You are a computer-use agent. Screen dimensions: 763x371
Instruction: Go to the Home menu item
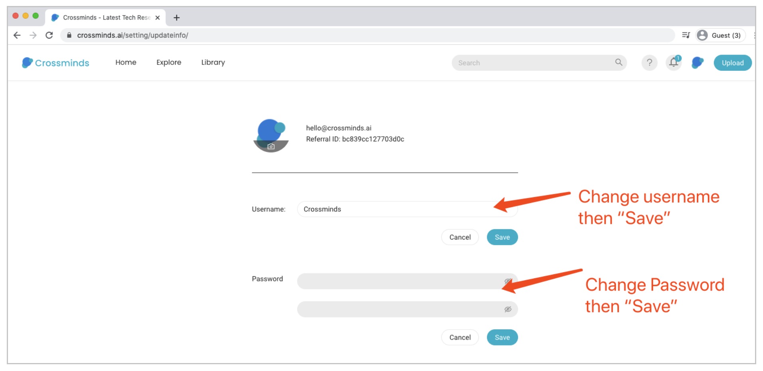coord(126,62)
